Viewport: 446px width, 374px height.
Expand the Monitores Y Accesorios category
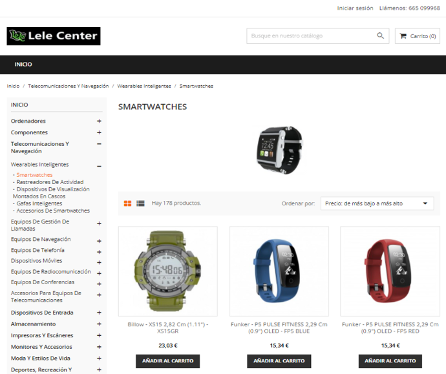99,347
